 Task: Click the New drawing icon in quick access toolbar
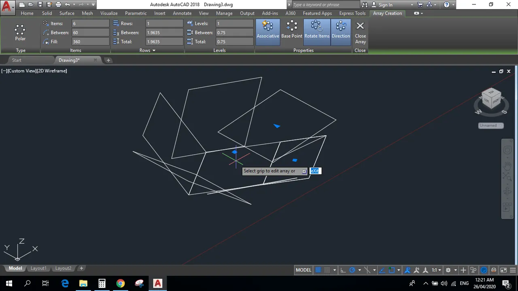click(x=22, y=5)
